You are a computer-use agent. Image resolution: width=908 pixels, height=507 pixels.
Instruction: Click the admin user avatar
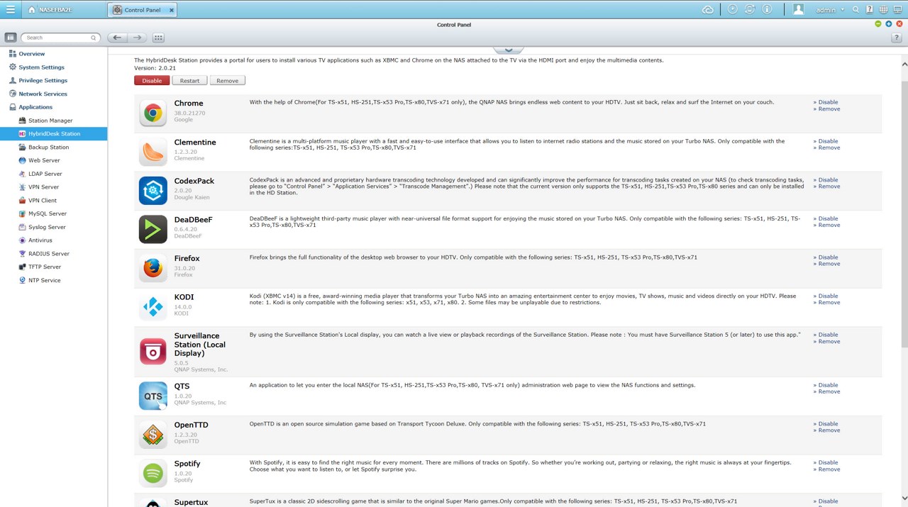point(798,9)
